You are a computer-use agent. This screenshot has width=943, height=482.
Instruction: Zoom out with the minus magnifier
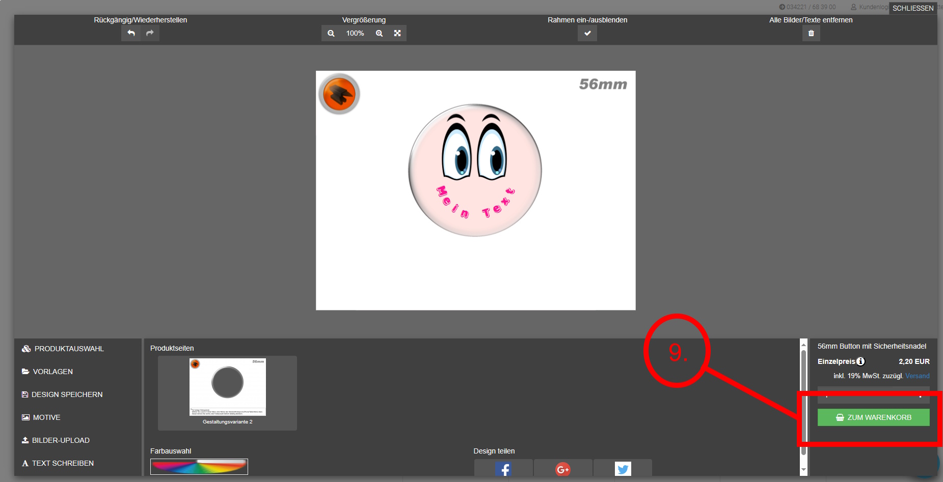[x=331, y=33]
